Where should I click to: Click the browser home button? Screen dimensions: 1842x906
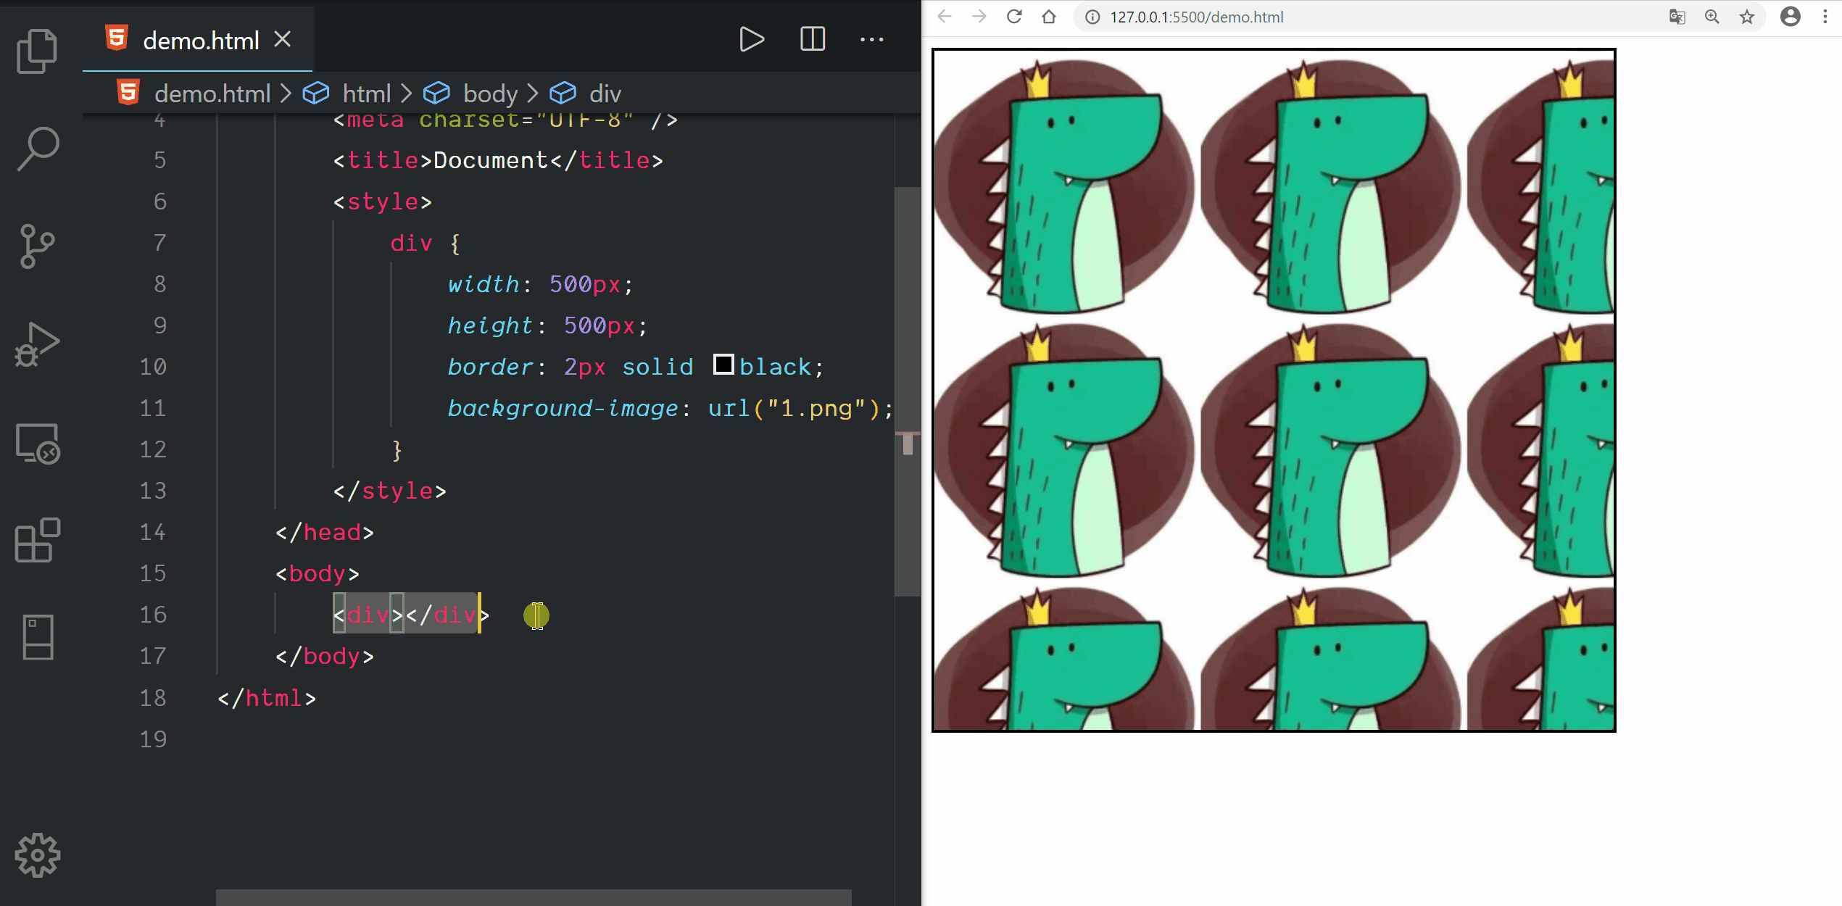(x=1048, y=17)
